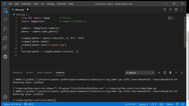This screenshot has height=106, width=189.
Task: Open the Selection menu
Action: 26,4
